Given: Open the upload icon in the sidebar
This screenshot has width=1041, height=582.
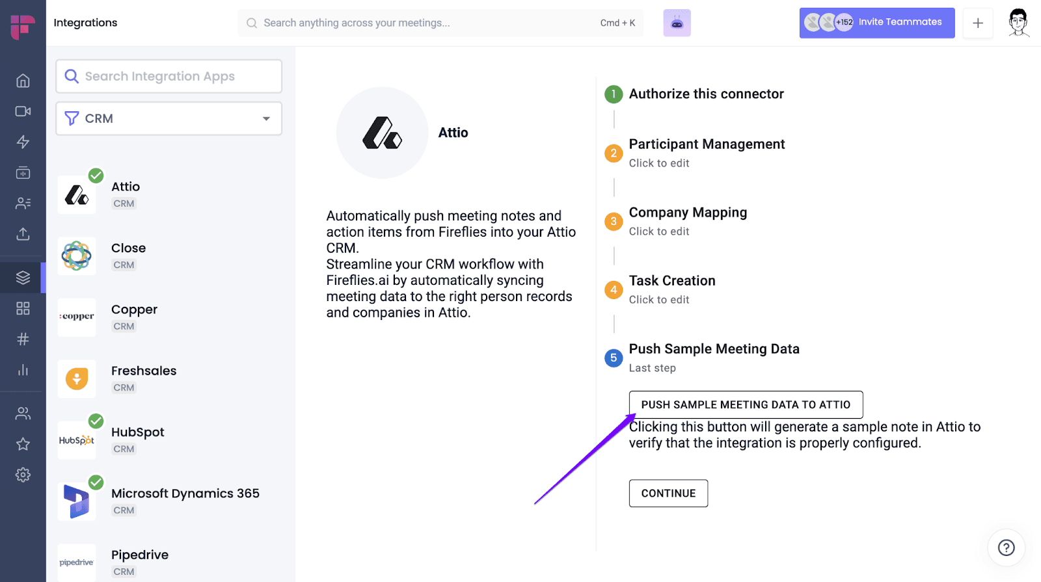Looking at the screenshot, I should (23, 234).
